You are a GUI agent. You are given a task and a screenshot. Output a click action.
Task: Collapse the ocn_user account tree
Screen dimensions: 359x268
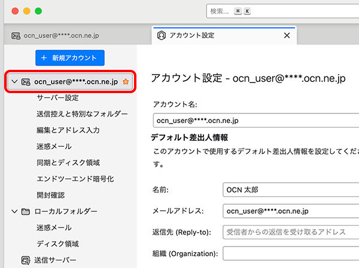pyautogui.click(x=14, y=82)
